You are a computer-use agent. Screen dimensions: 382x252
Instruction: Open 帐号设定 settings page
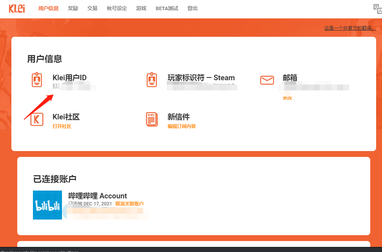pyautogui.click(x=117, y=9)
